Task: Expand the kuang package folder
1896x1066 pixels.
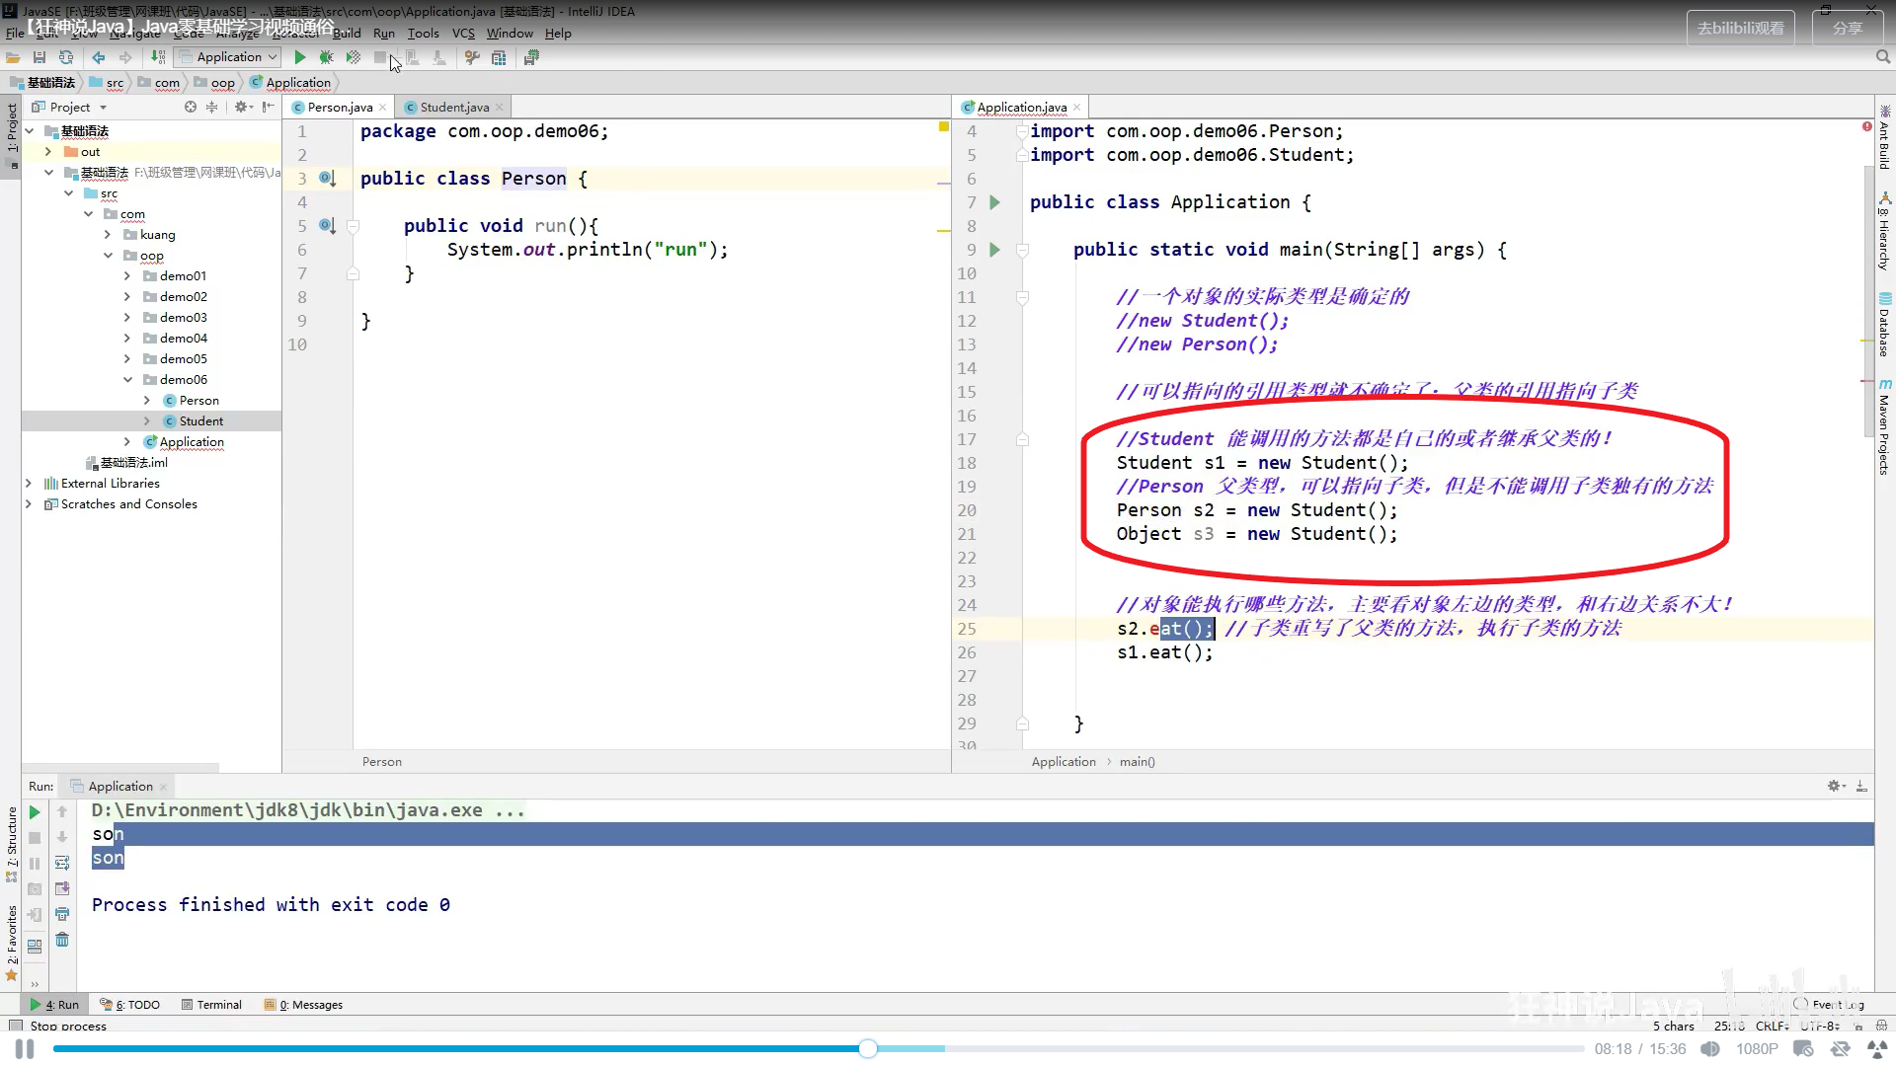Action: [108, 235]
